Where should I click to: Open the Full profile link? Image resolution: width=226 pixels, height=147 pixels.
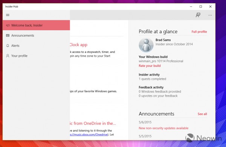coord(199,32)
